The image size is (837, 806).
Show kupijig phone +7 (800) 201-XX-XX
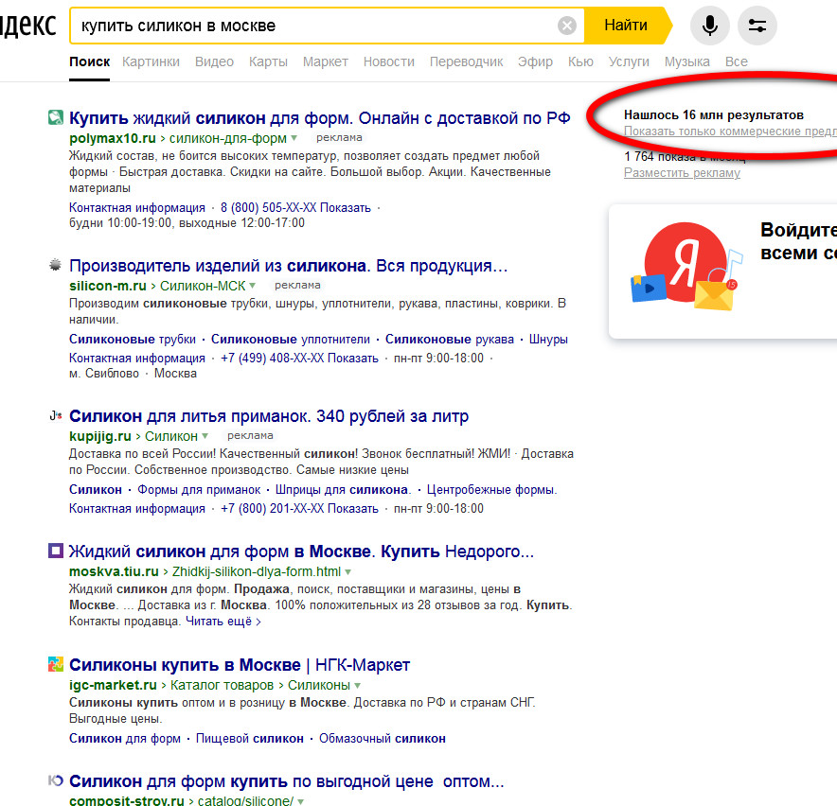coord(299,508)
